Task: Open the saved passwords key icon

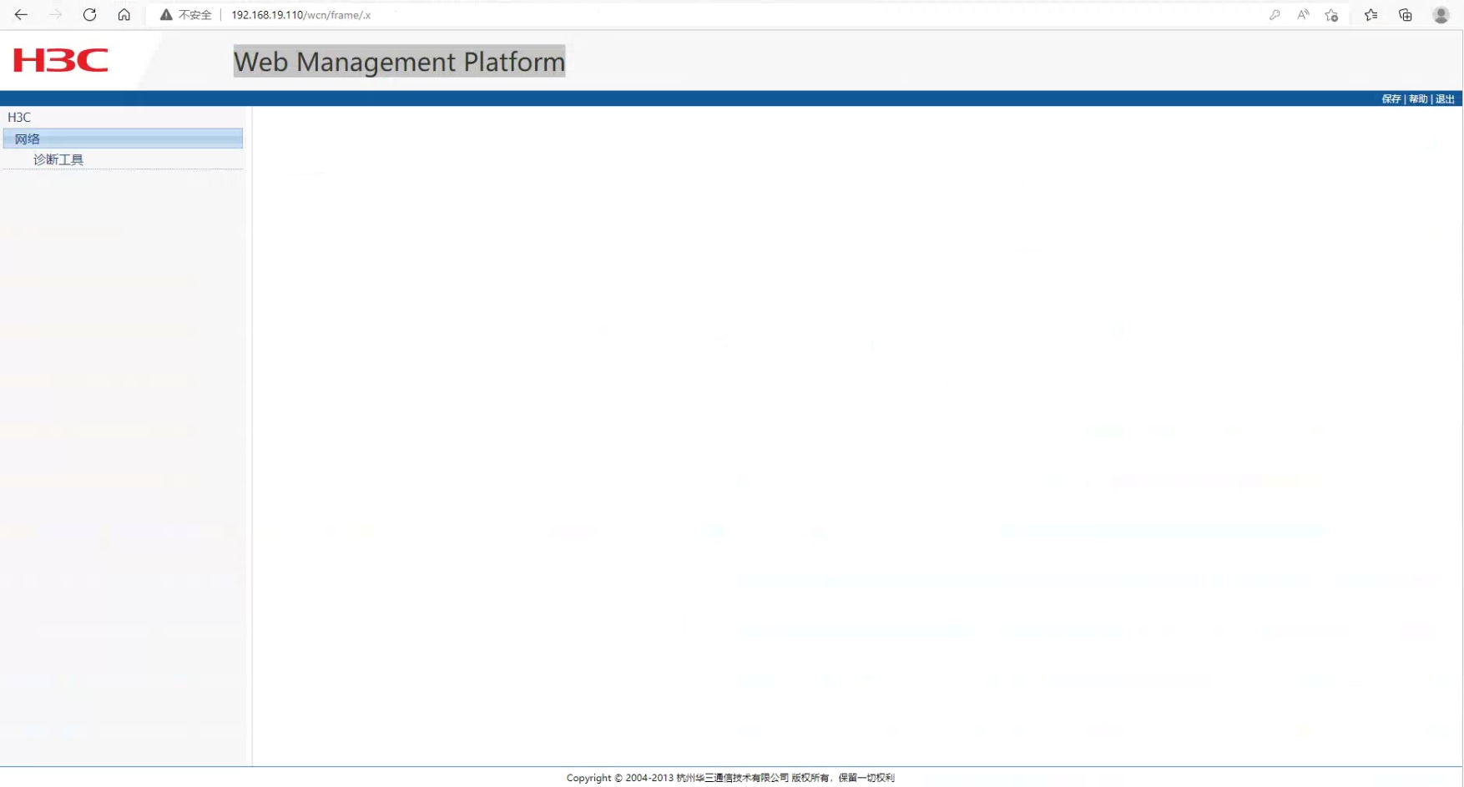Action: click(x=1275, y=15)
